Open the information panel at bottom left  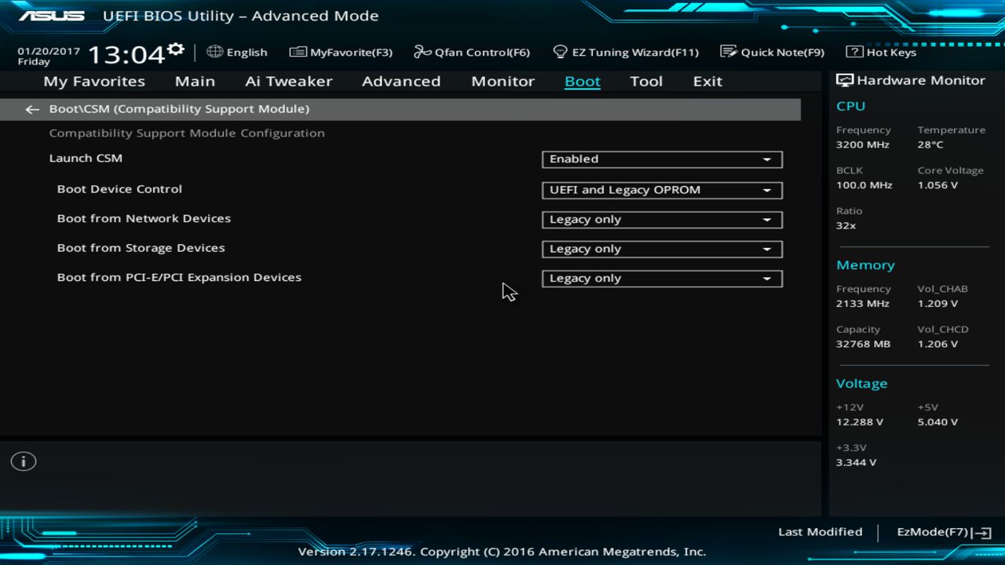23,461
